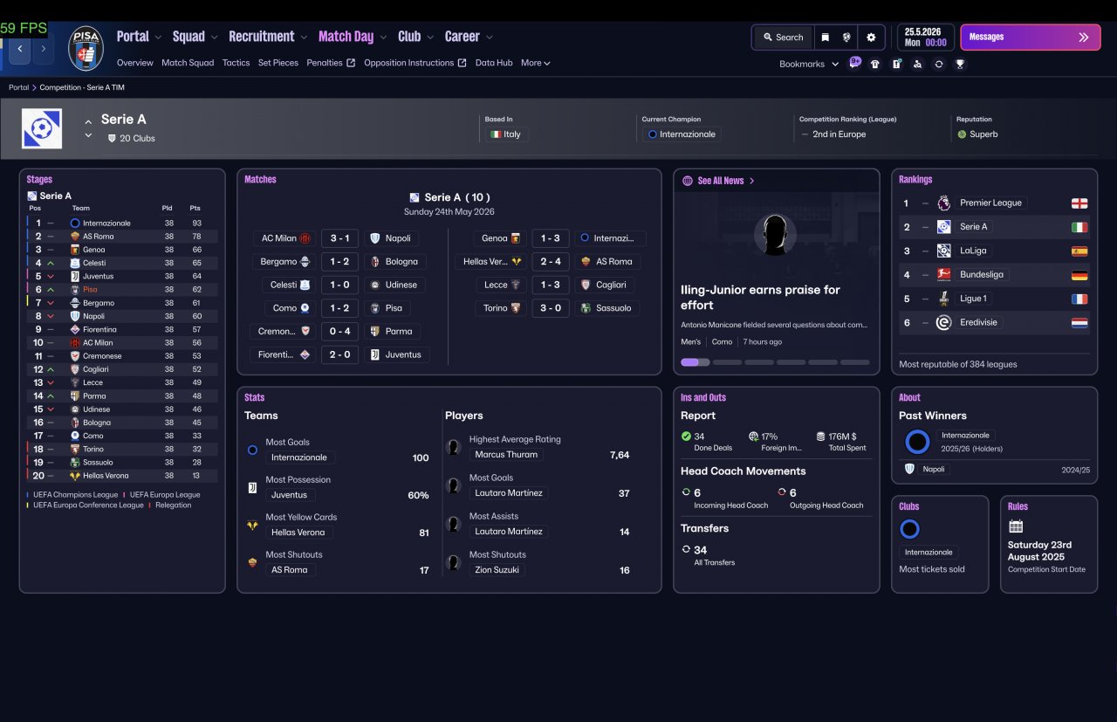Open the AC Milan vs Napoli 3 - 1 score
1117x722 pixels.
pyautogui.click(x=339, y=238)
